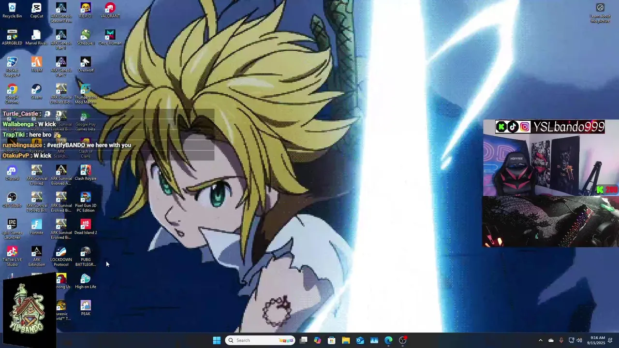The height and width of the screenshot is (348, 619).
Task: Click the taskbar Search box
Action: (260, 340)
